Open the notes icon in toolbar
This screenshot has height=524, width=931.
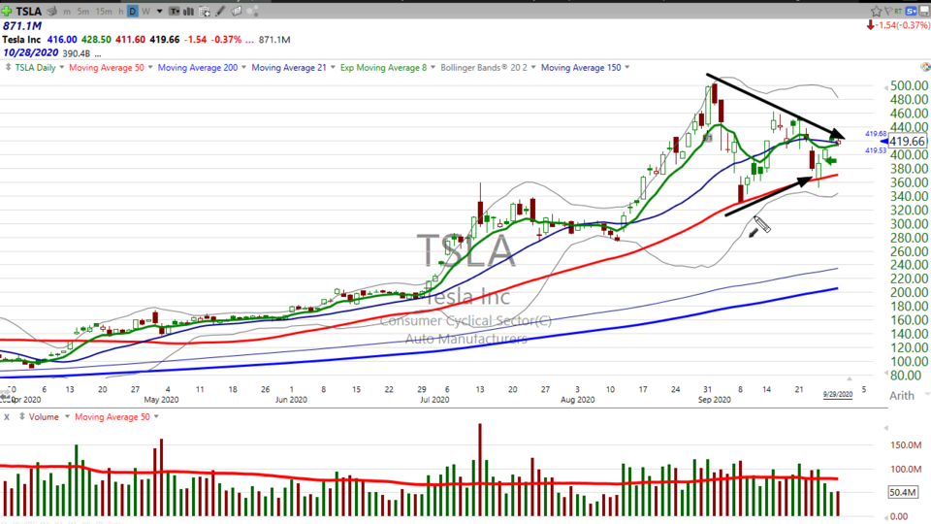coord(237,11)
